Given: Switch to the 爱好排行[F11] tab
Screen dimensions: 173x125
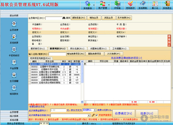Looking at the screenshot, I should tap(38, 48).
